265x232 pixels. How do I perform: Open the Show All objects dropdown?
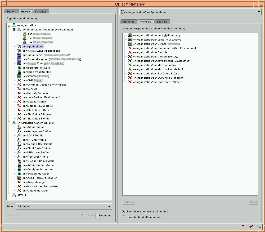point(64,207)
